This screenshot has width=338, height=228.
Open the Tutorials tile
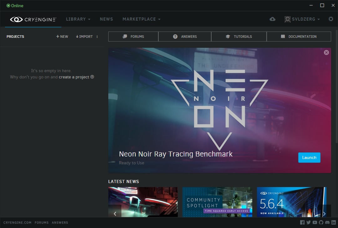[x=239, y=37]
